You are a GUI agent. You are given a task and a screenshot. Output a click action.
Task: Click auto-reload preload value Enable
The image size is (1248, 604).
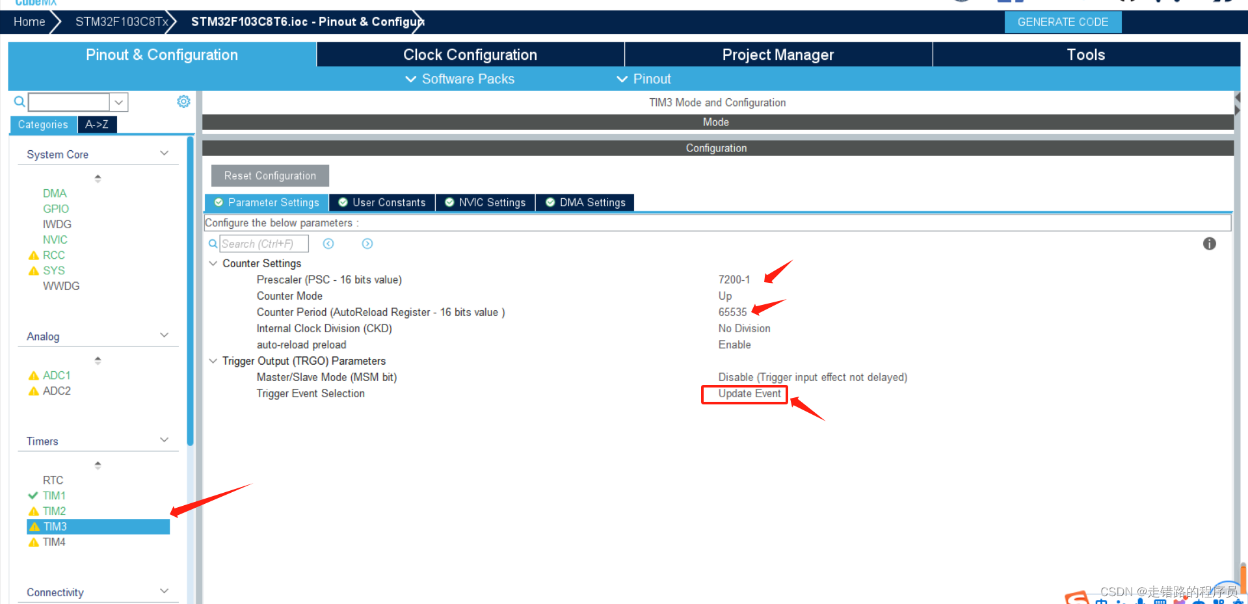735,345
